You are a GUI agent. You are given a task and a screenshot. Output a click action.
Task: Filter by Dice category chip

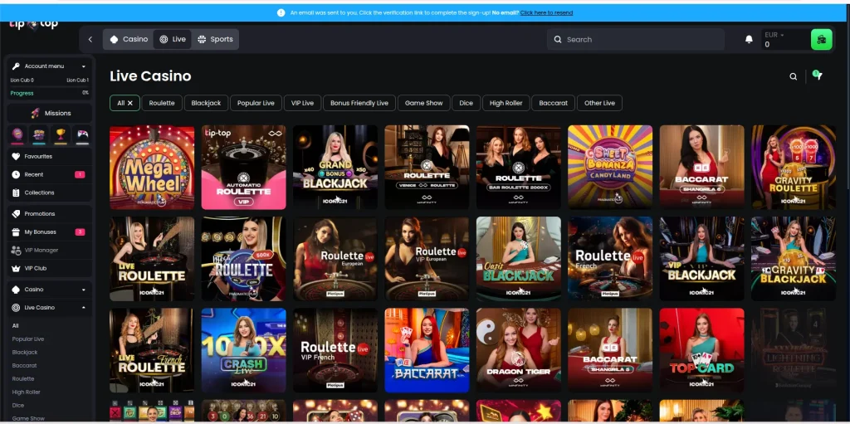pos(467,103)
